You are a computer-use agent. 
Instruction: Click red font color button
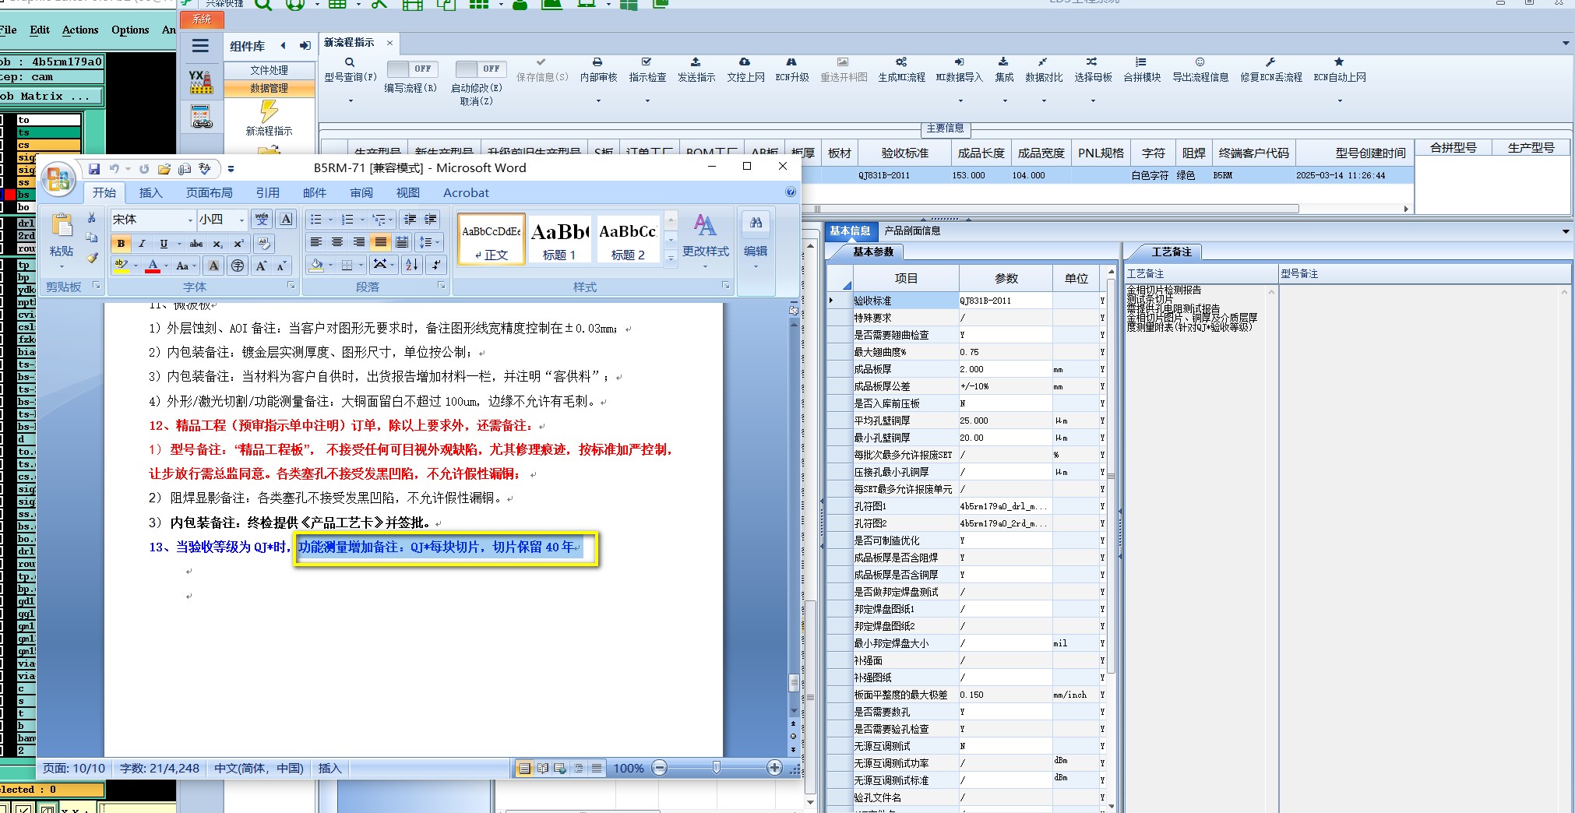[x=153, y=266]
